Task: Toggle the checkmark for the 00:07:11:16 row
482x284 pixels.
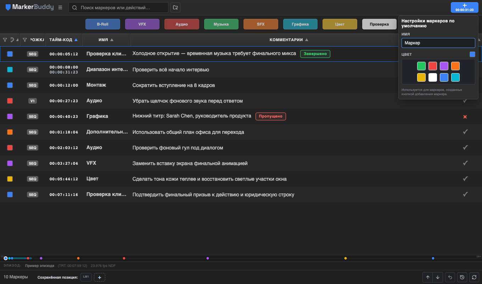Action: 465,194
